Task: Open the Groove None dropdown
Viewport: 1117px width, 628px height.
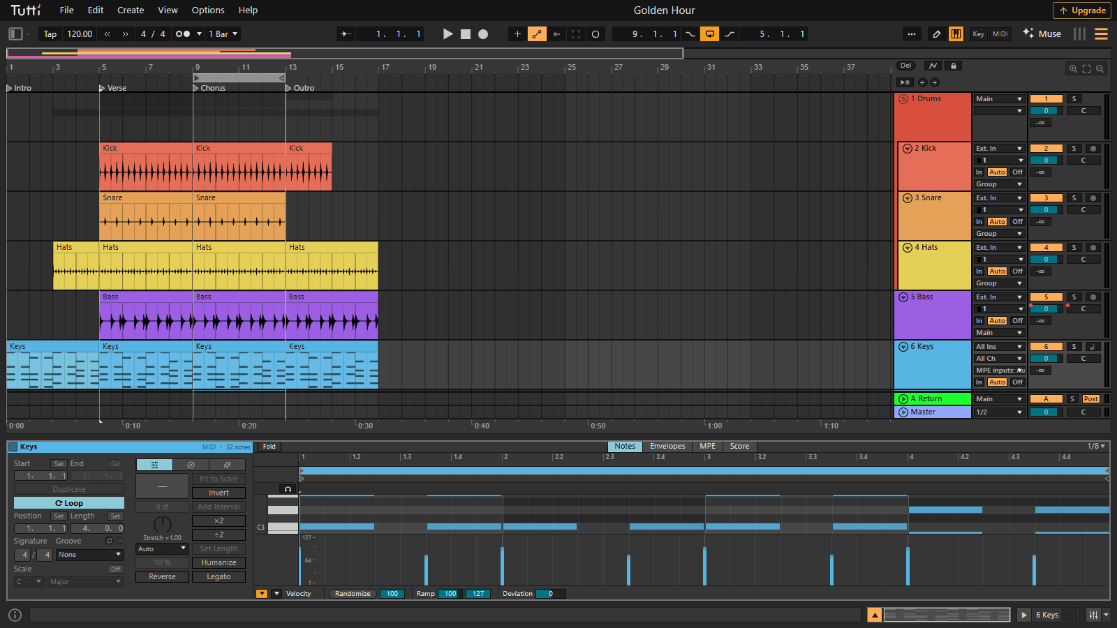Action: point(89,555)
